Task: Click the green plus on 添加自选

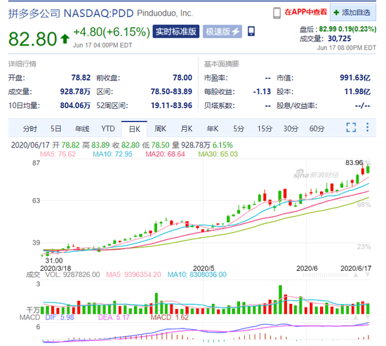Action: coord(336,13)
